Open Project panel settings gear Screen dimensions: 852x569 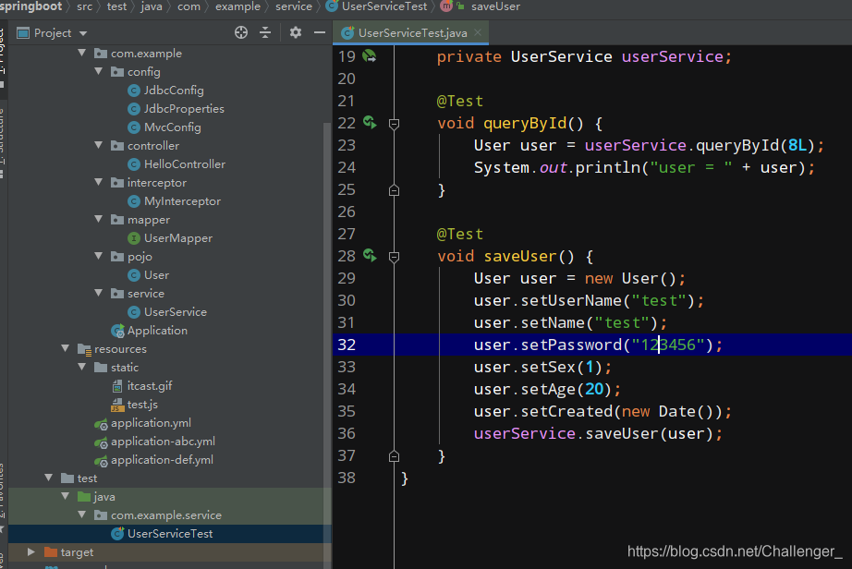coord(295,32)
